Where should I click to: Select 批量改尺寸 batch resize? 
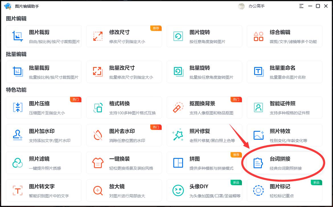124,72
